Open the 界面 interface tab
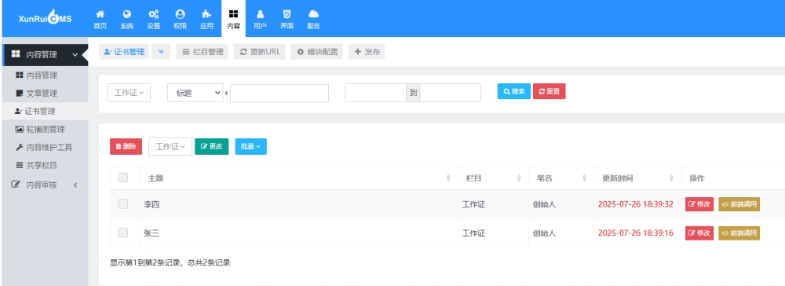 (x=287, y=19)
